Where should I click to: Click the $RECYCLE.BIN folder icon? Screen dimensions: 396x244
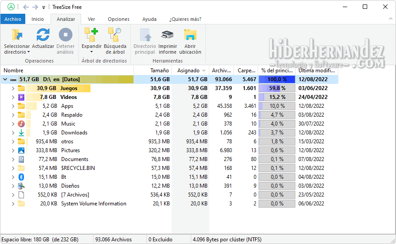pos(21,168)
